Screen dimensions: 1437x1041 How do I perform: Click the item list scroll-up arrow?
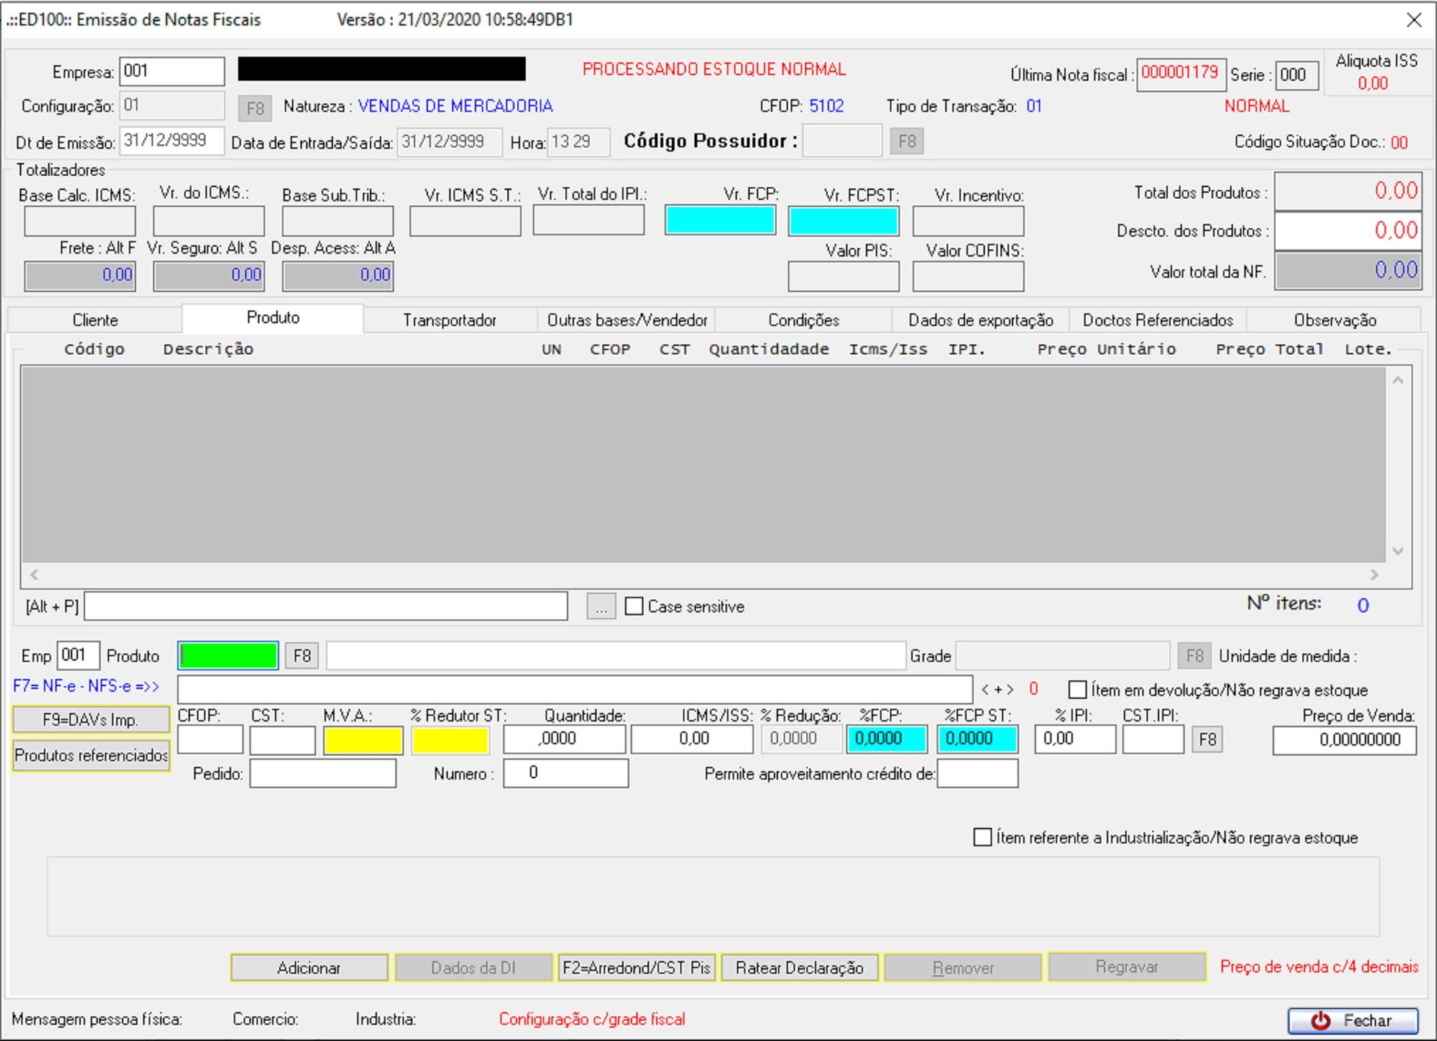pos(1397,380)
